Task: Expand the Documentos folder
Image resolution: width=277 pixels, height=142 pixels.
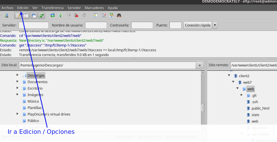Action: coord(17,81)
